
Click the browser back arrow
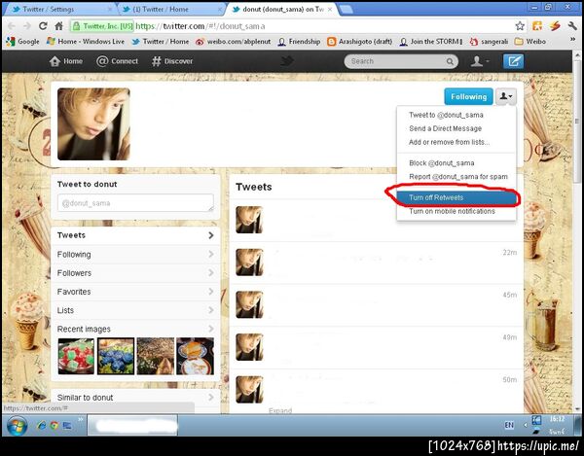[x=11, y=26]
